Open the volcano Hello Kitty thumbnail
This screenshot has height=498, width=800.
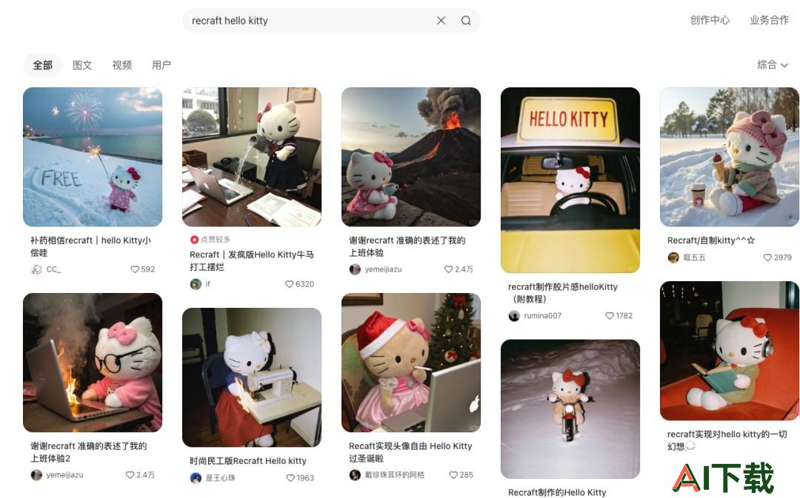(410, 156)
